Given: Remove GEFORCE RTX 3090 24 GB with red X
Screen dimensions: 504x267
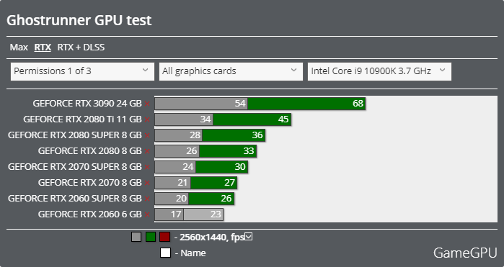Looking at the screenshot, I should click(x=147, y=104).
